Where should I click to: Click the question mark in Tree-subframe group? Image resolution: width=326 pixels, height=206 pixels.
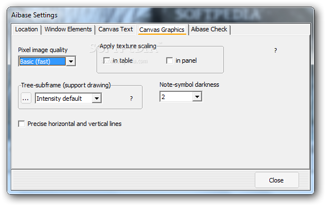click(131, 99)
